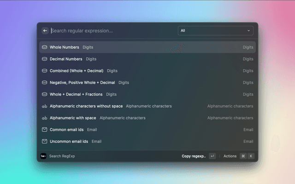Screen dimensions: 295x184
Task: Click the Enter key shortcut badge
Action: point(212,156)
